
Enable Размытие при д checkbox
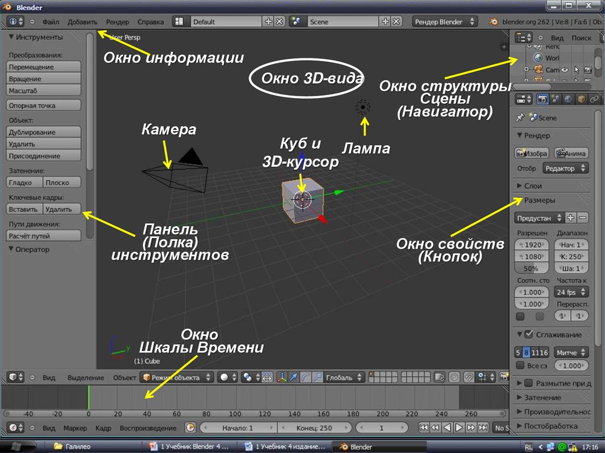click(x=529, y=383)
